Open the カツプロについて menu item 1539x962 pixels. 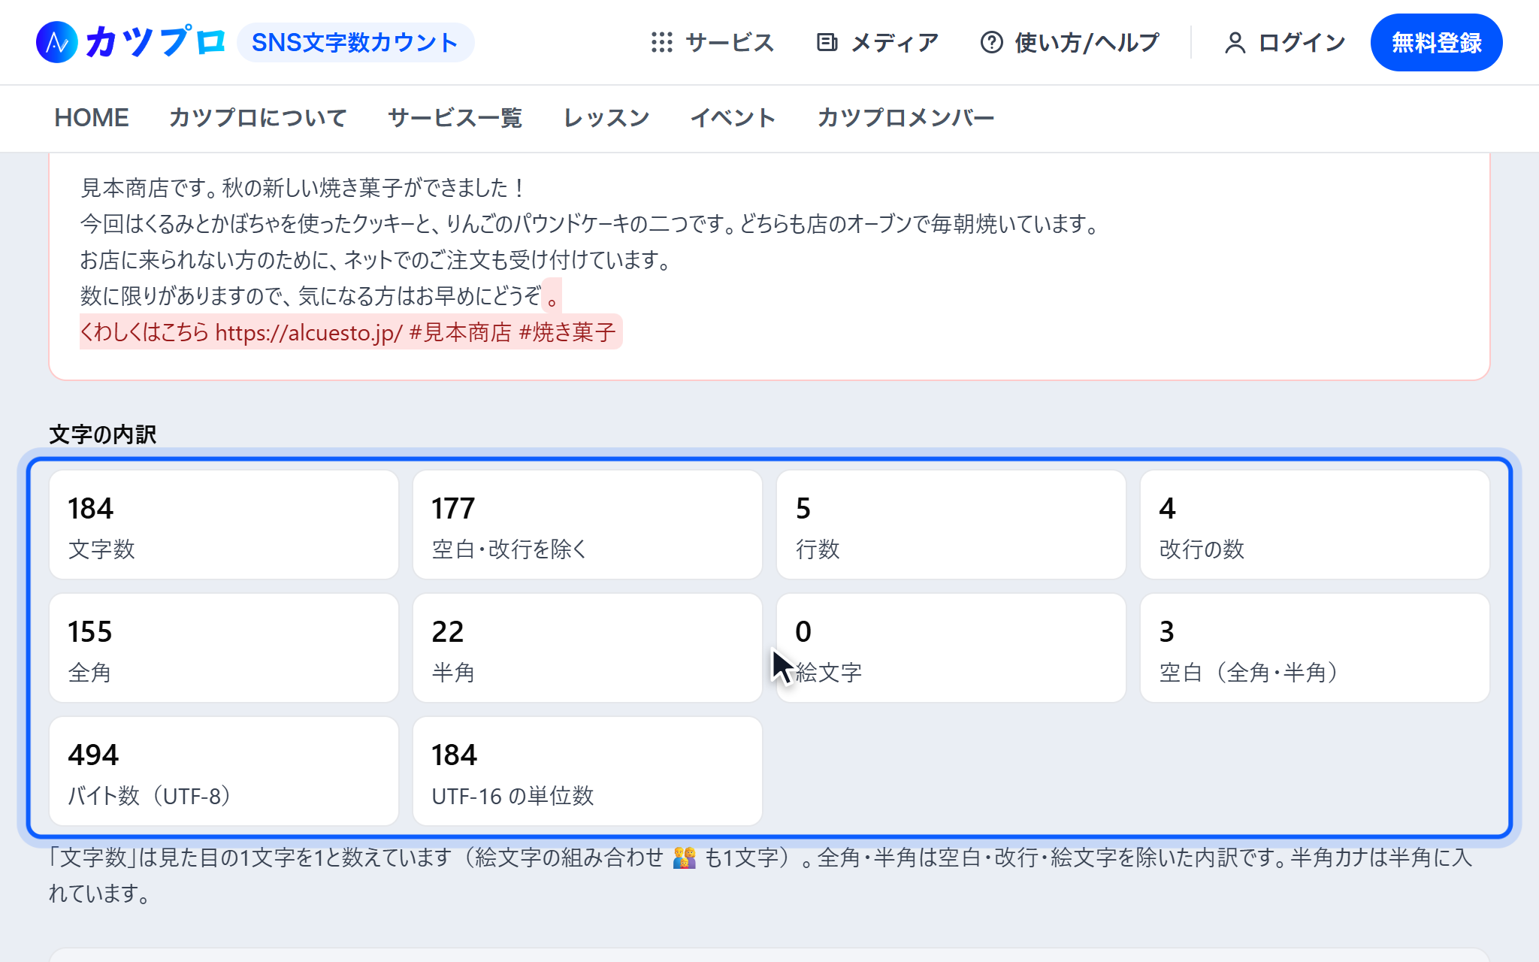tap(258, 118)
